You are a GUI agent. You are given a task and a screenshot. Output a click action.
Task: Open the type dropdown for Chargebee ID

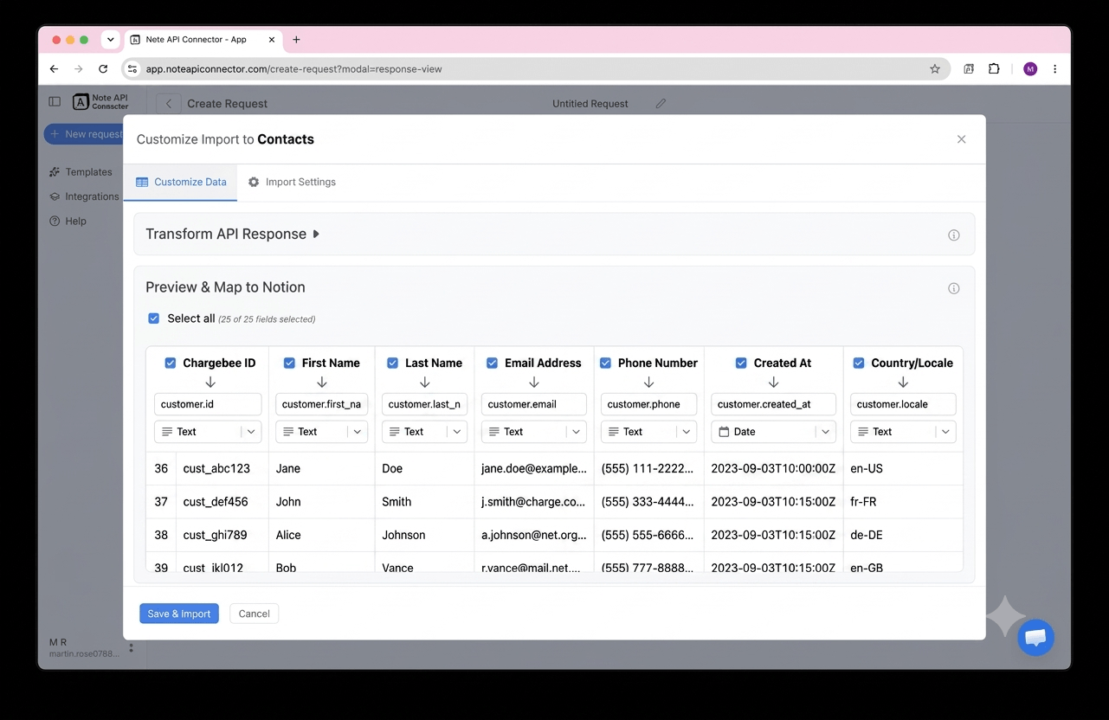pyautogui.click(x=208, y=431)
